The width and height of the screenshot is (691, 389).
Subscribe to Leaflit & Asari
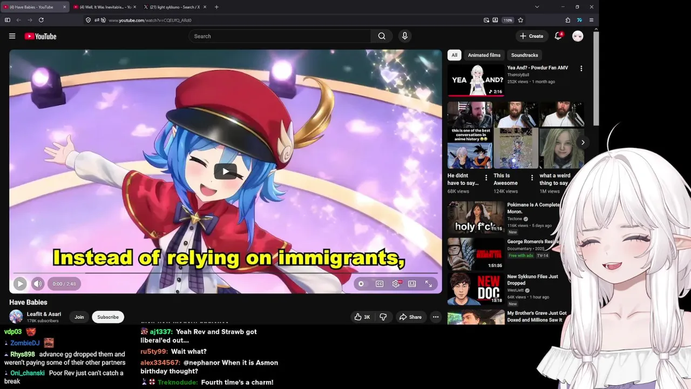[108, 317]
